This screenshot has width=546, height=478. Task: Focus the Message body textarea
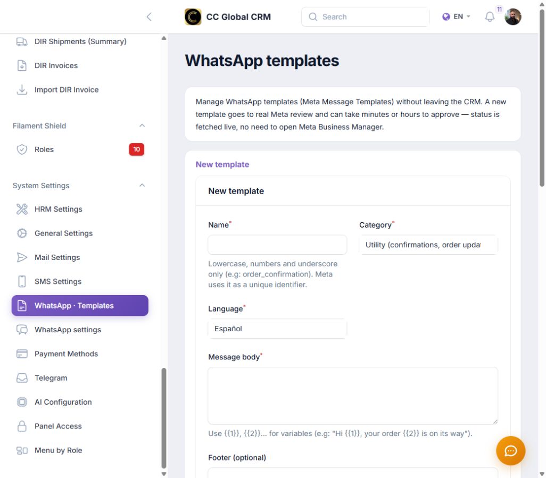click(x=353, y=396)
